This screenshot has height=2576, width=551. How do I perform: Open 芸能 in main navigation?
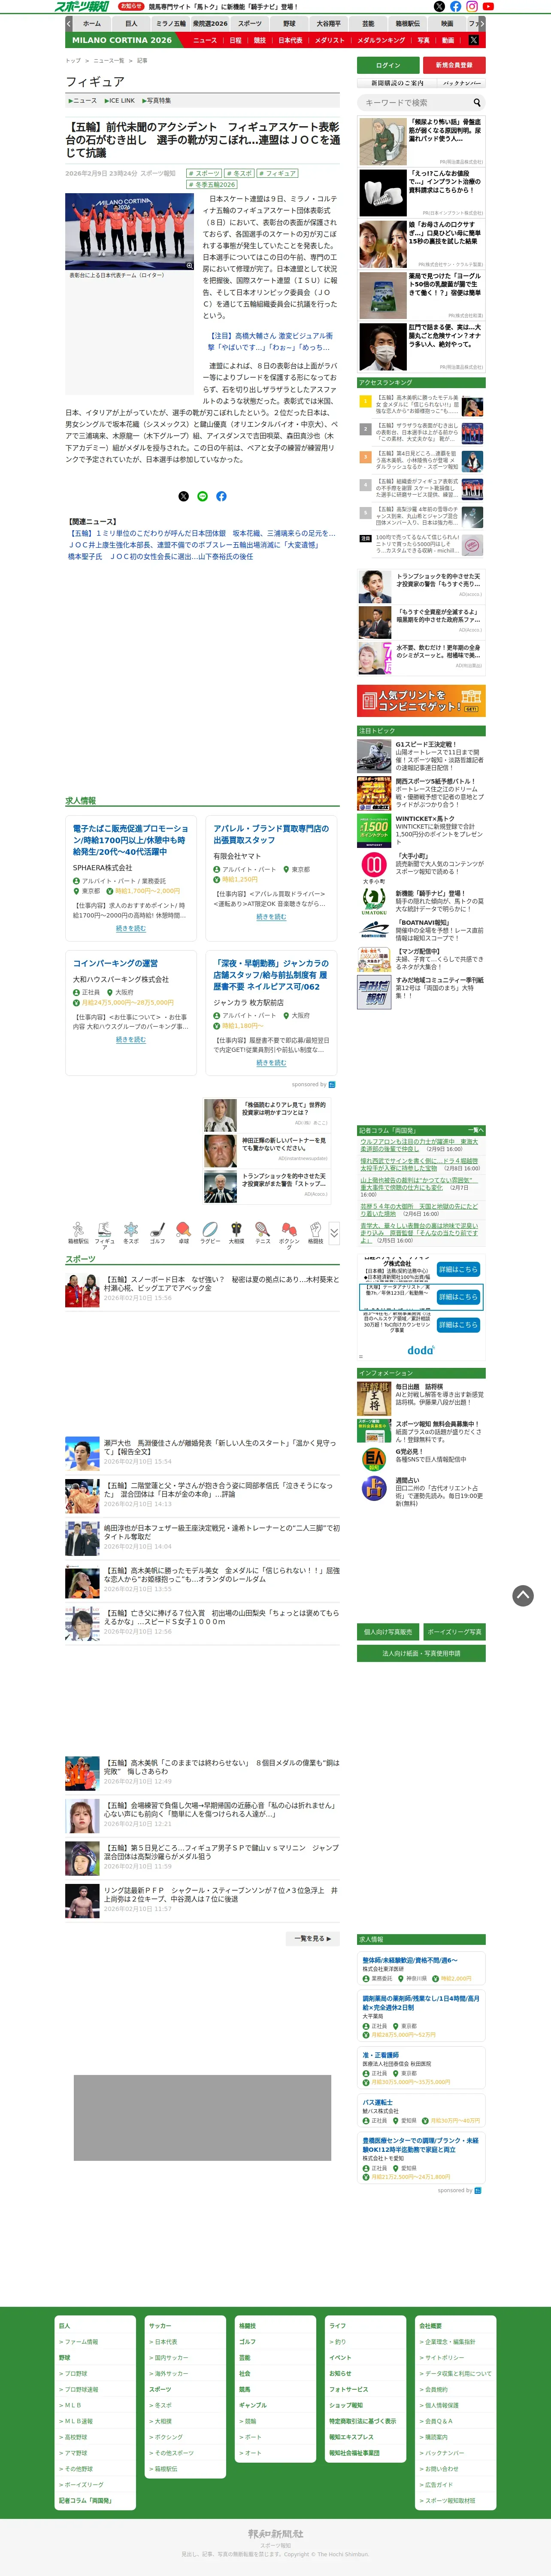click(x=368, y=23)
